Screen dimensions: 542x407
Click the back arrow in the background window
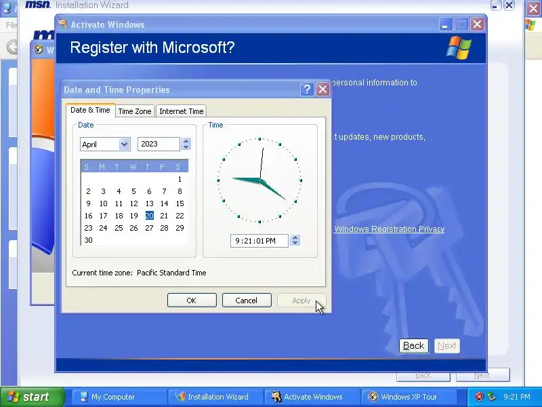pos(12,47)
